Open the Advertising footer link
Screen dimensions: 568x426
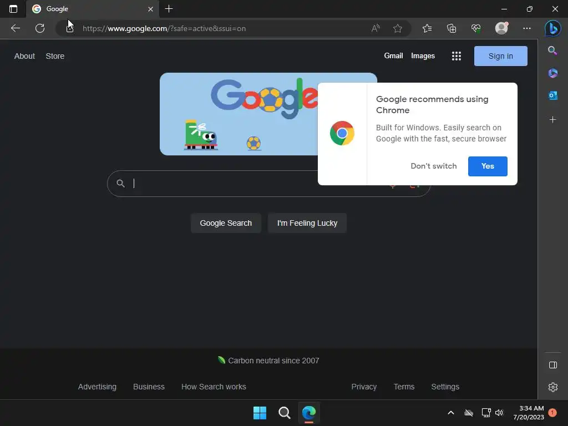pyautogui.click(x=97, y=387)
